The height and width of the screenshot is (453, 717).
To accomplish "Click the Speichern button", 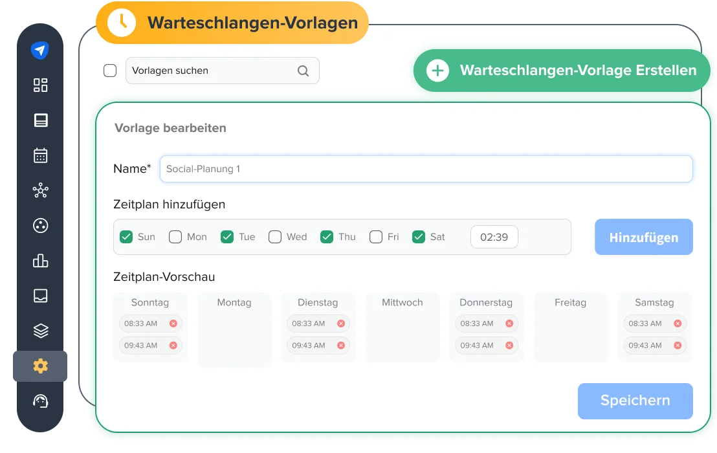I will click(635, 401).
